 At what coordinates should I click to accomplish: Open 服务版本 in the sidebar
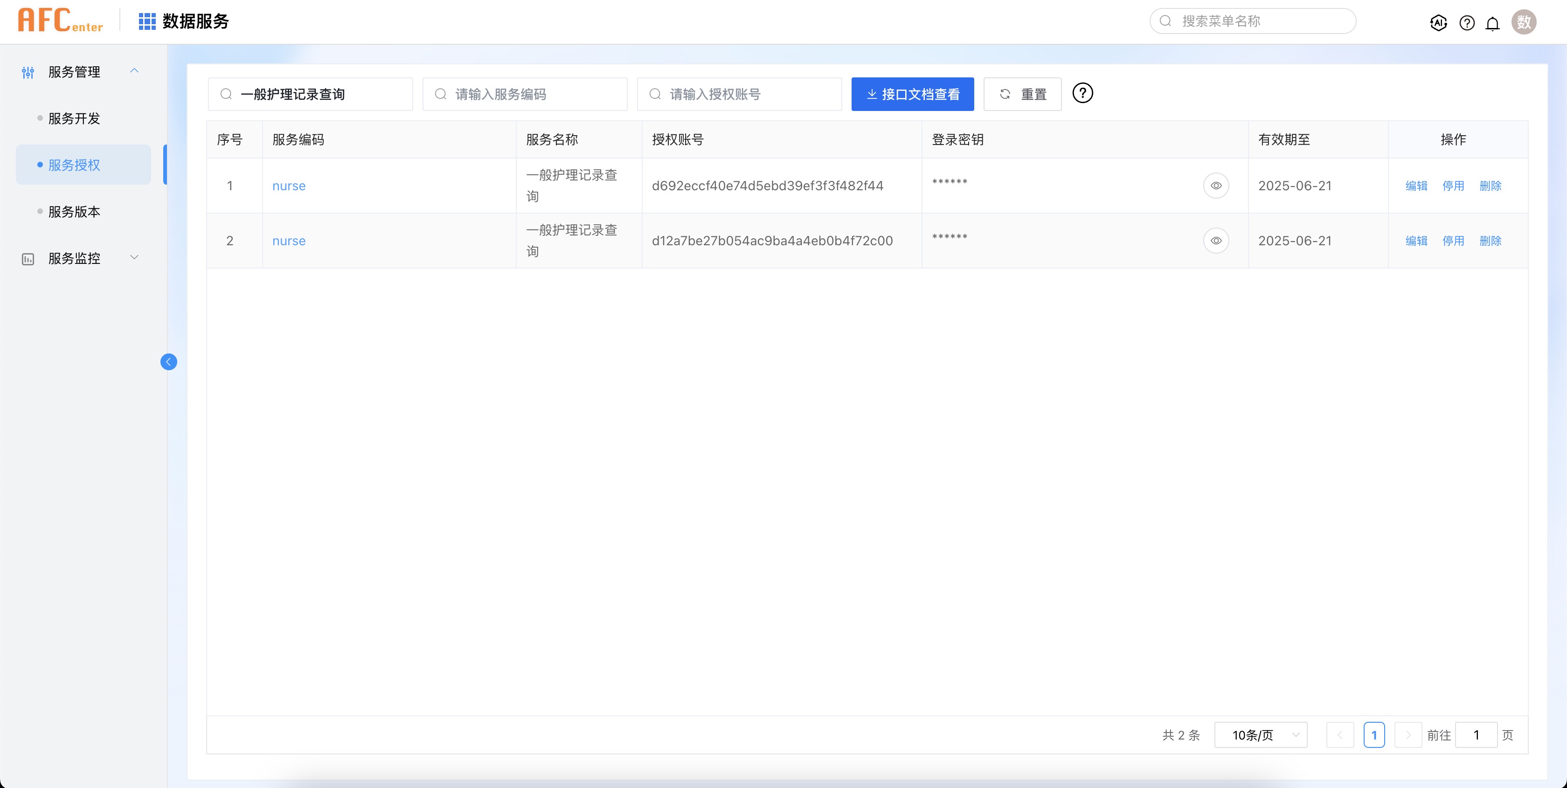(x=74, y=212)
